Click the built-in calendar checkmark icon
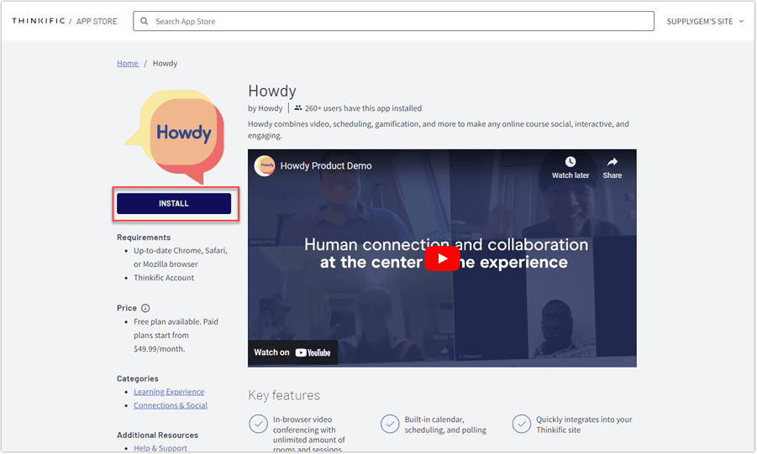This screenshot has height=454, width=757. click(x=390, y=424)
